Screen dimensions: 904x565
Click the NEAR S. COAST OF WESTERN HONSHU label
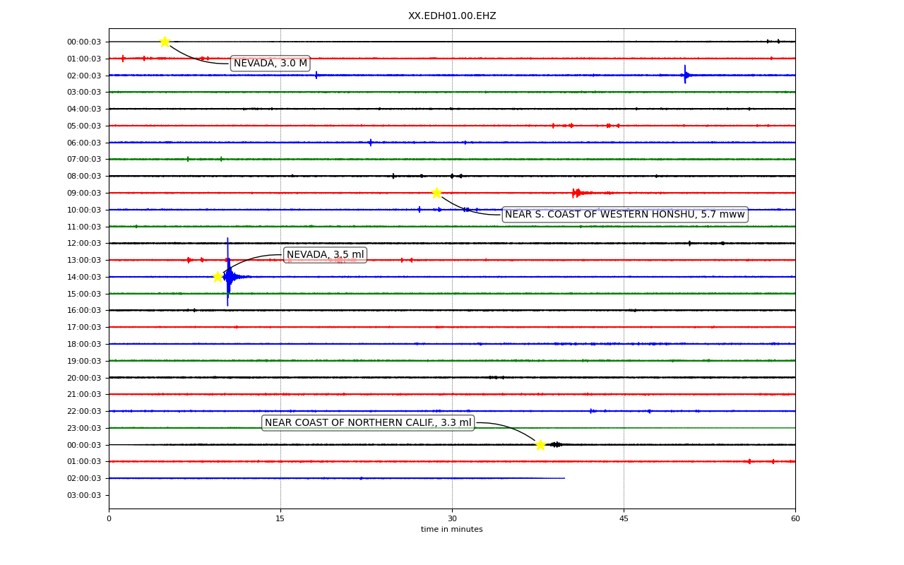pyautogui.click(x=625, y=215)
